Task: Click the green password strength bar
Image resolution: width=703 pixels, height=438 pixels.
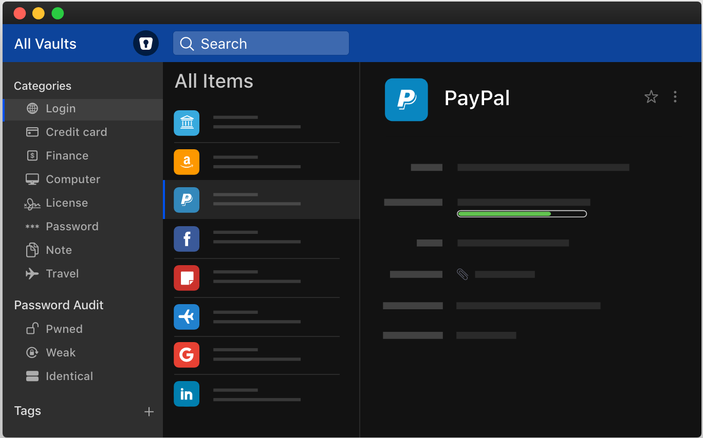Action: pos(522,213)
